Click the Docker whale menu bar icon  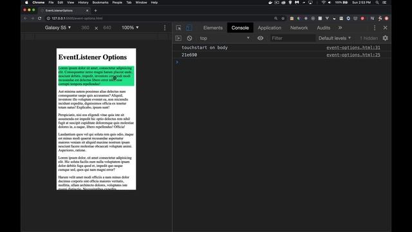(270, 3)
